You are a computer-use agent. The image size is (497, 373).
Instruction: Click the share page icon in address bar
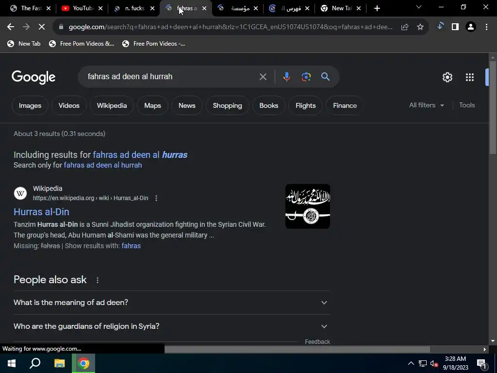[x=405, y=27]
